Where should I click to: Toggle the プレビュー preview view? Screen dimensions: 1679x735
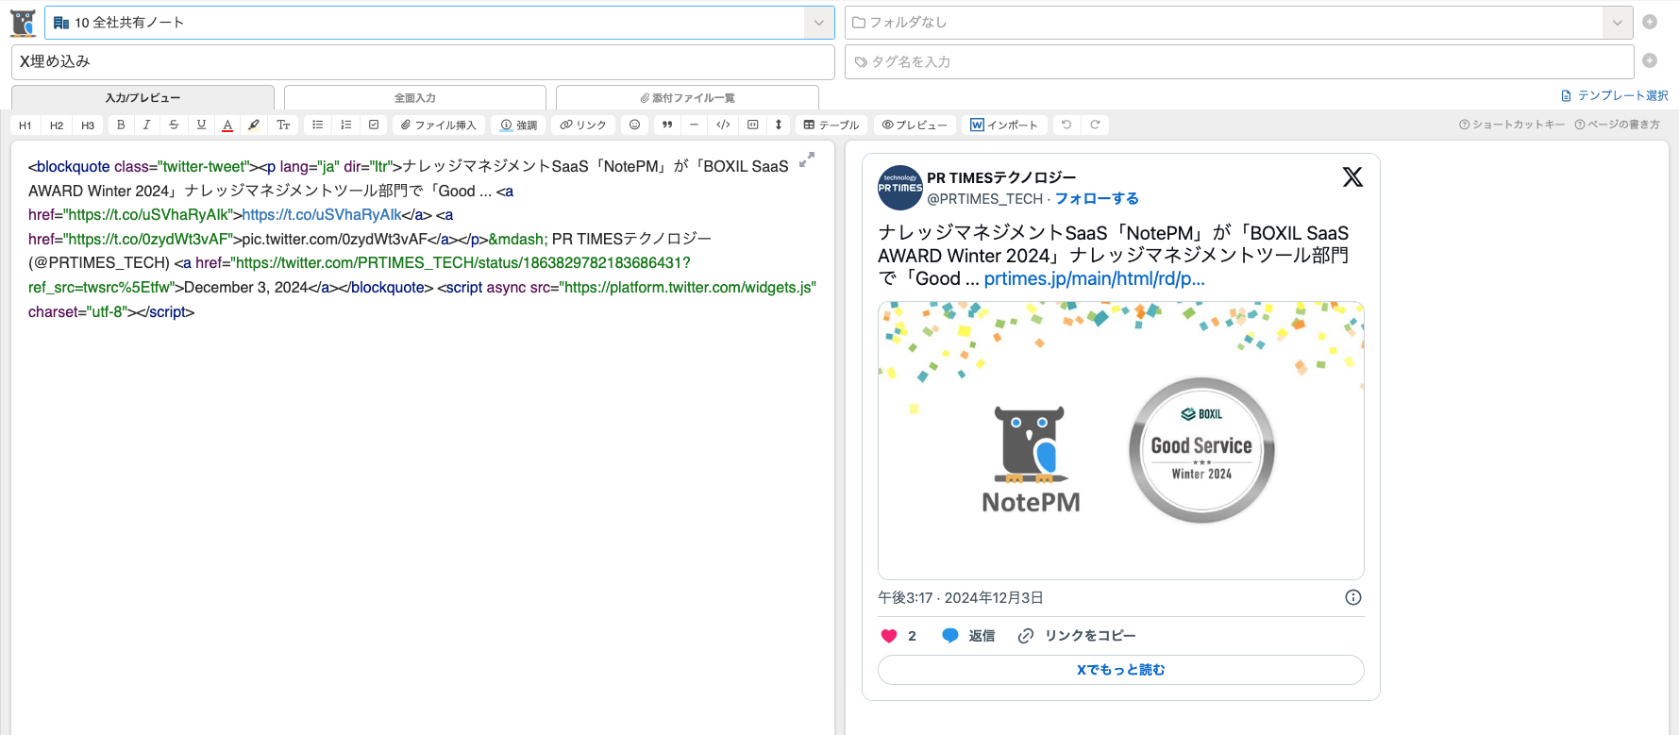(x=915, y=125)
